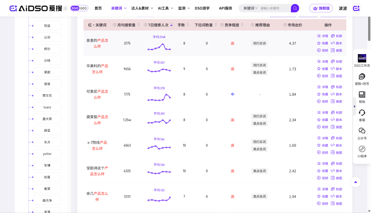Screen dimensions: 371x213
Task: Open the API服务 menu item
Action: (x=225, y=8)
